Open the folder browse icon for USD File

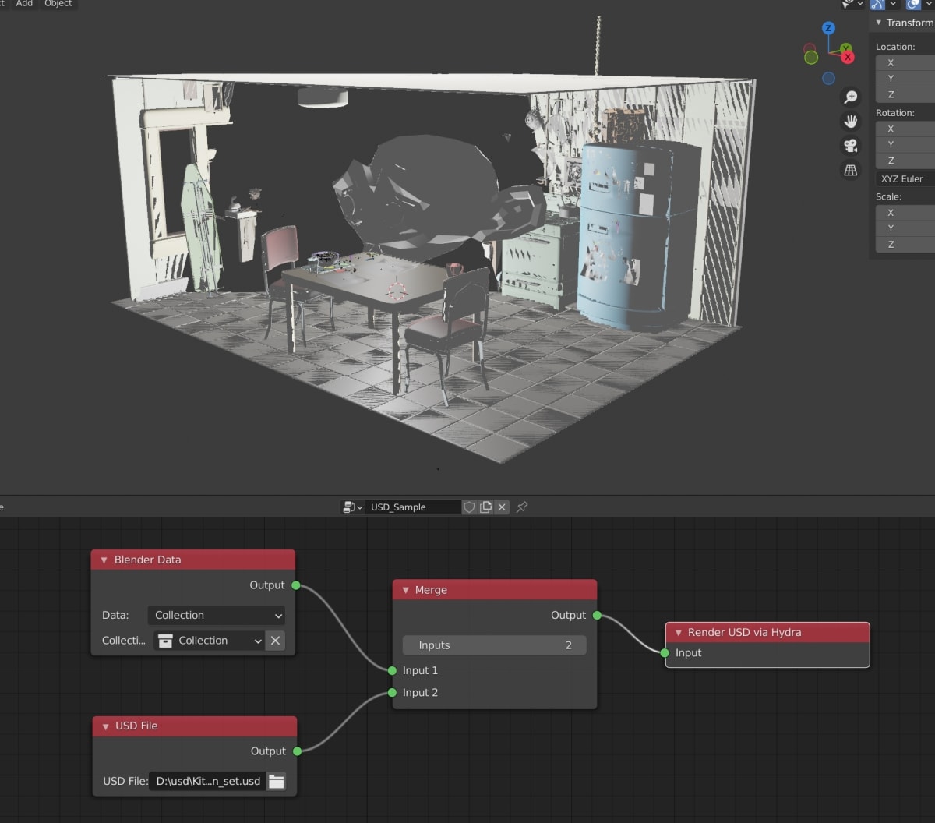tap(276, 781)
